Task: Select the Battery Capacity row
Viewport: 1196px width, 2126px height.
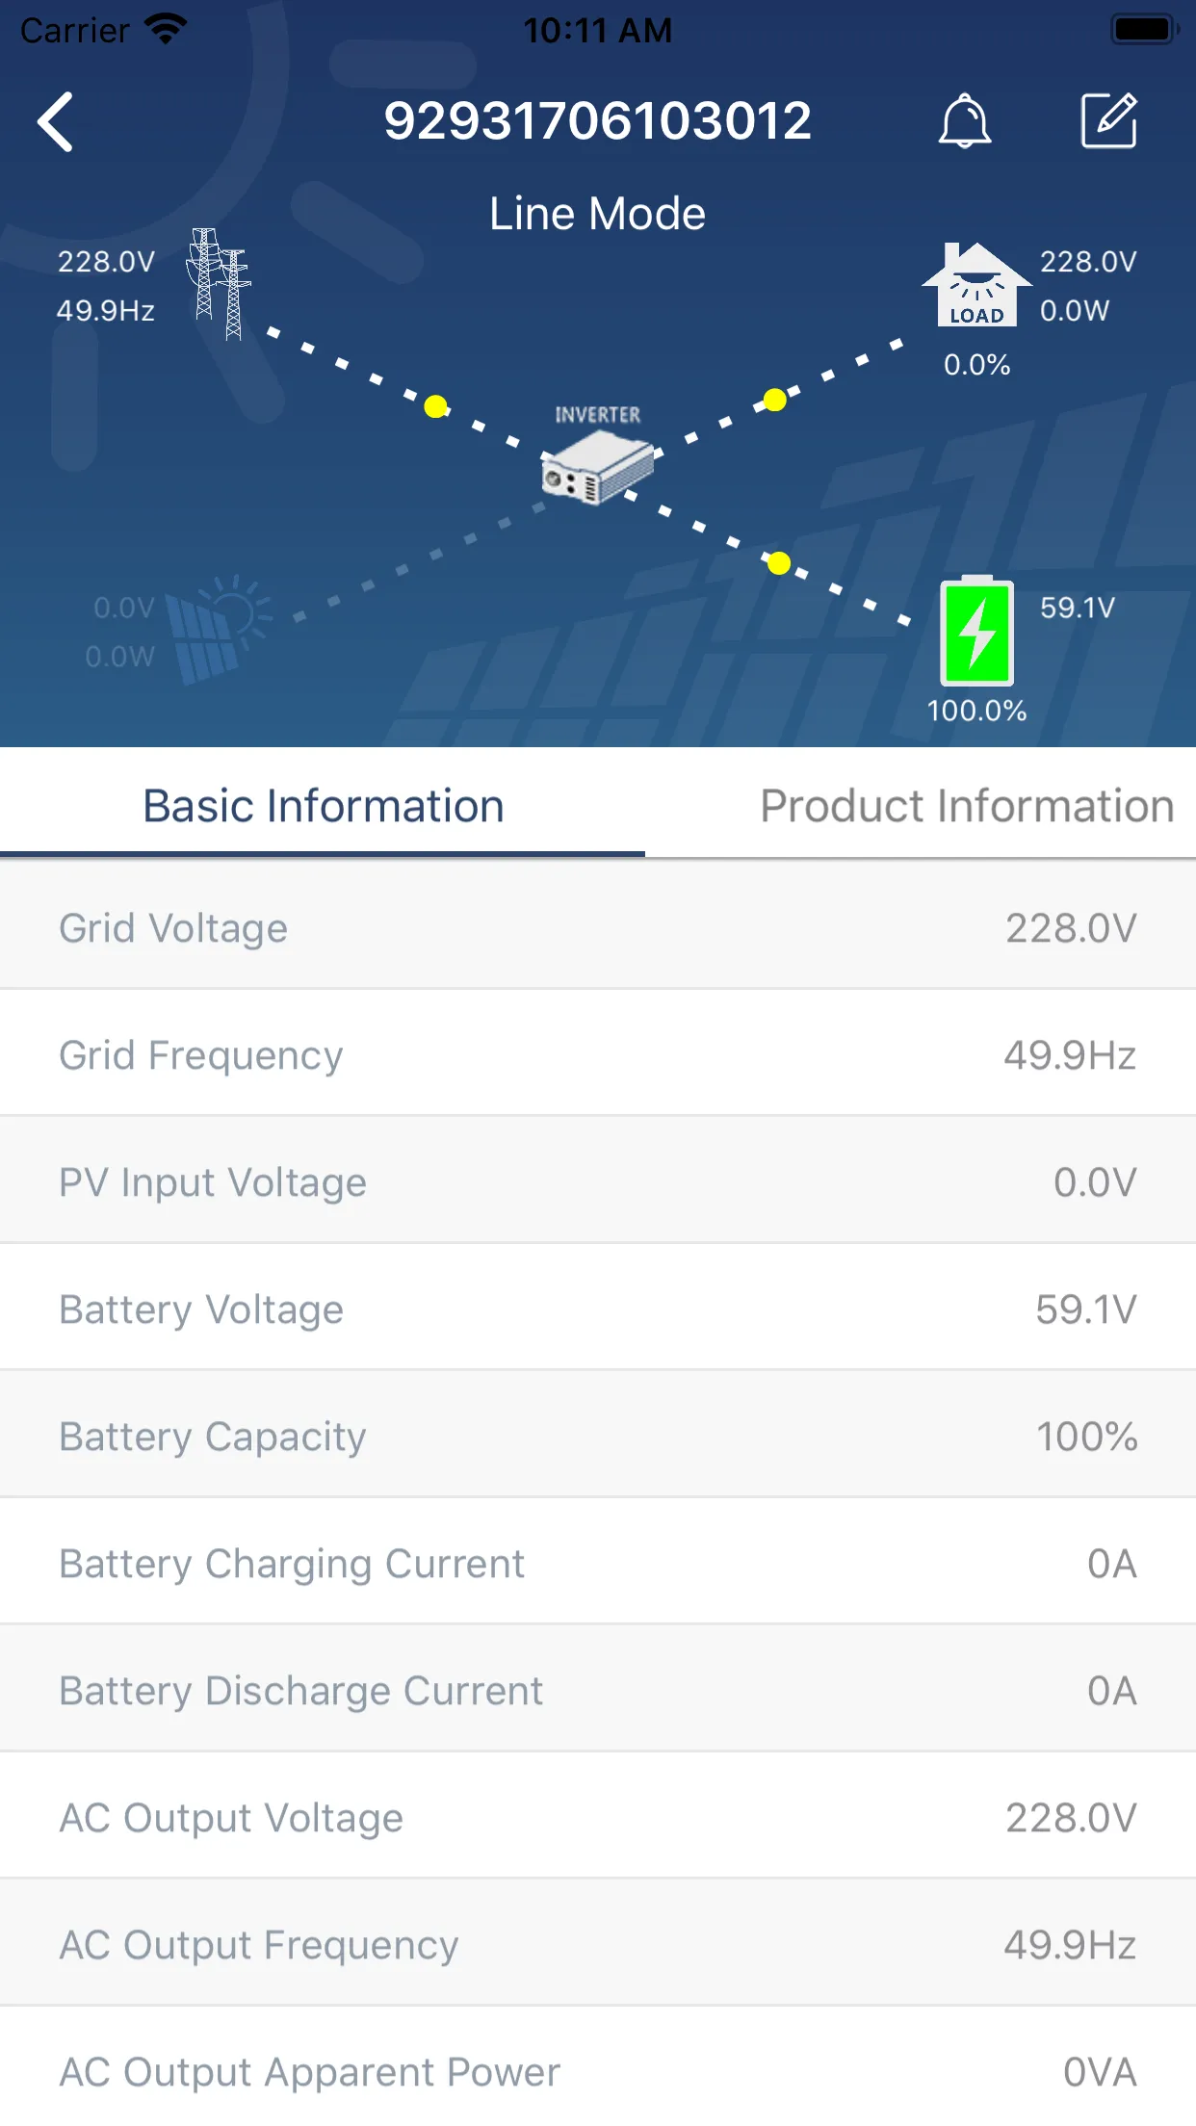Action: pos(598,1437)
